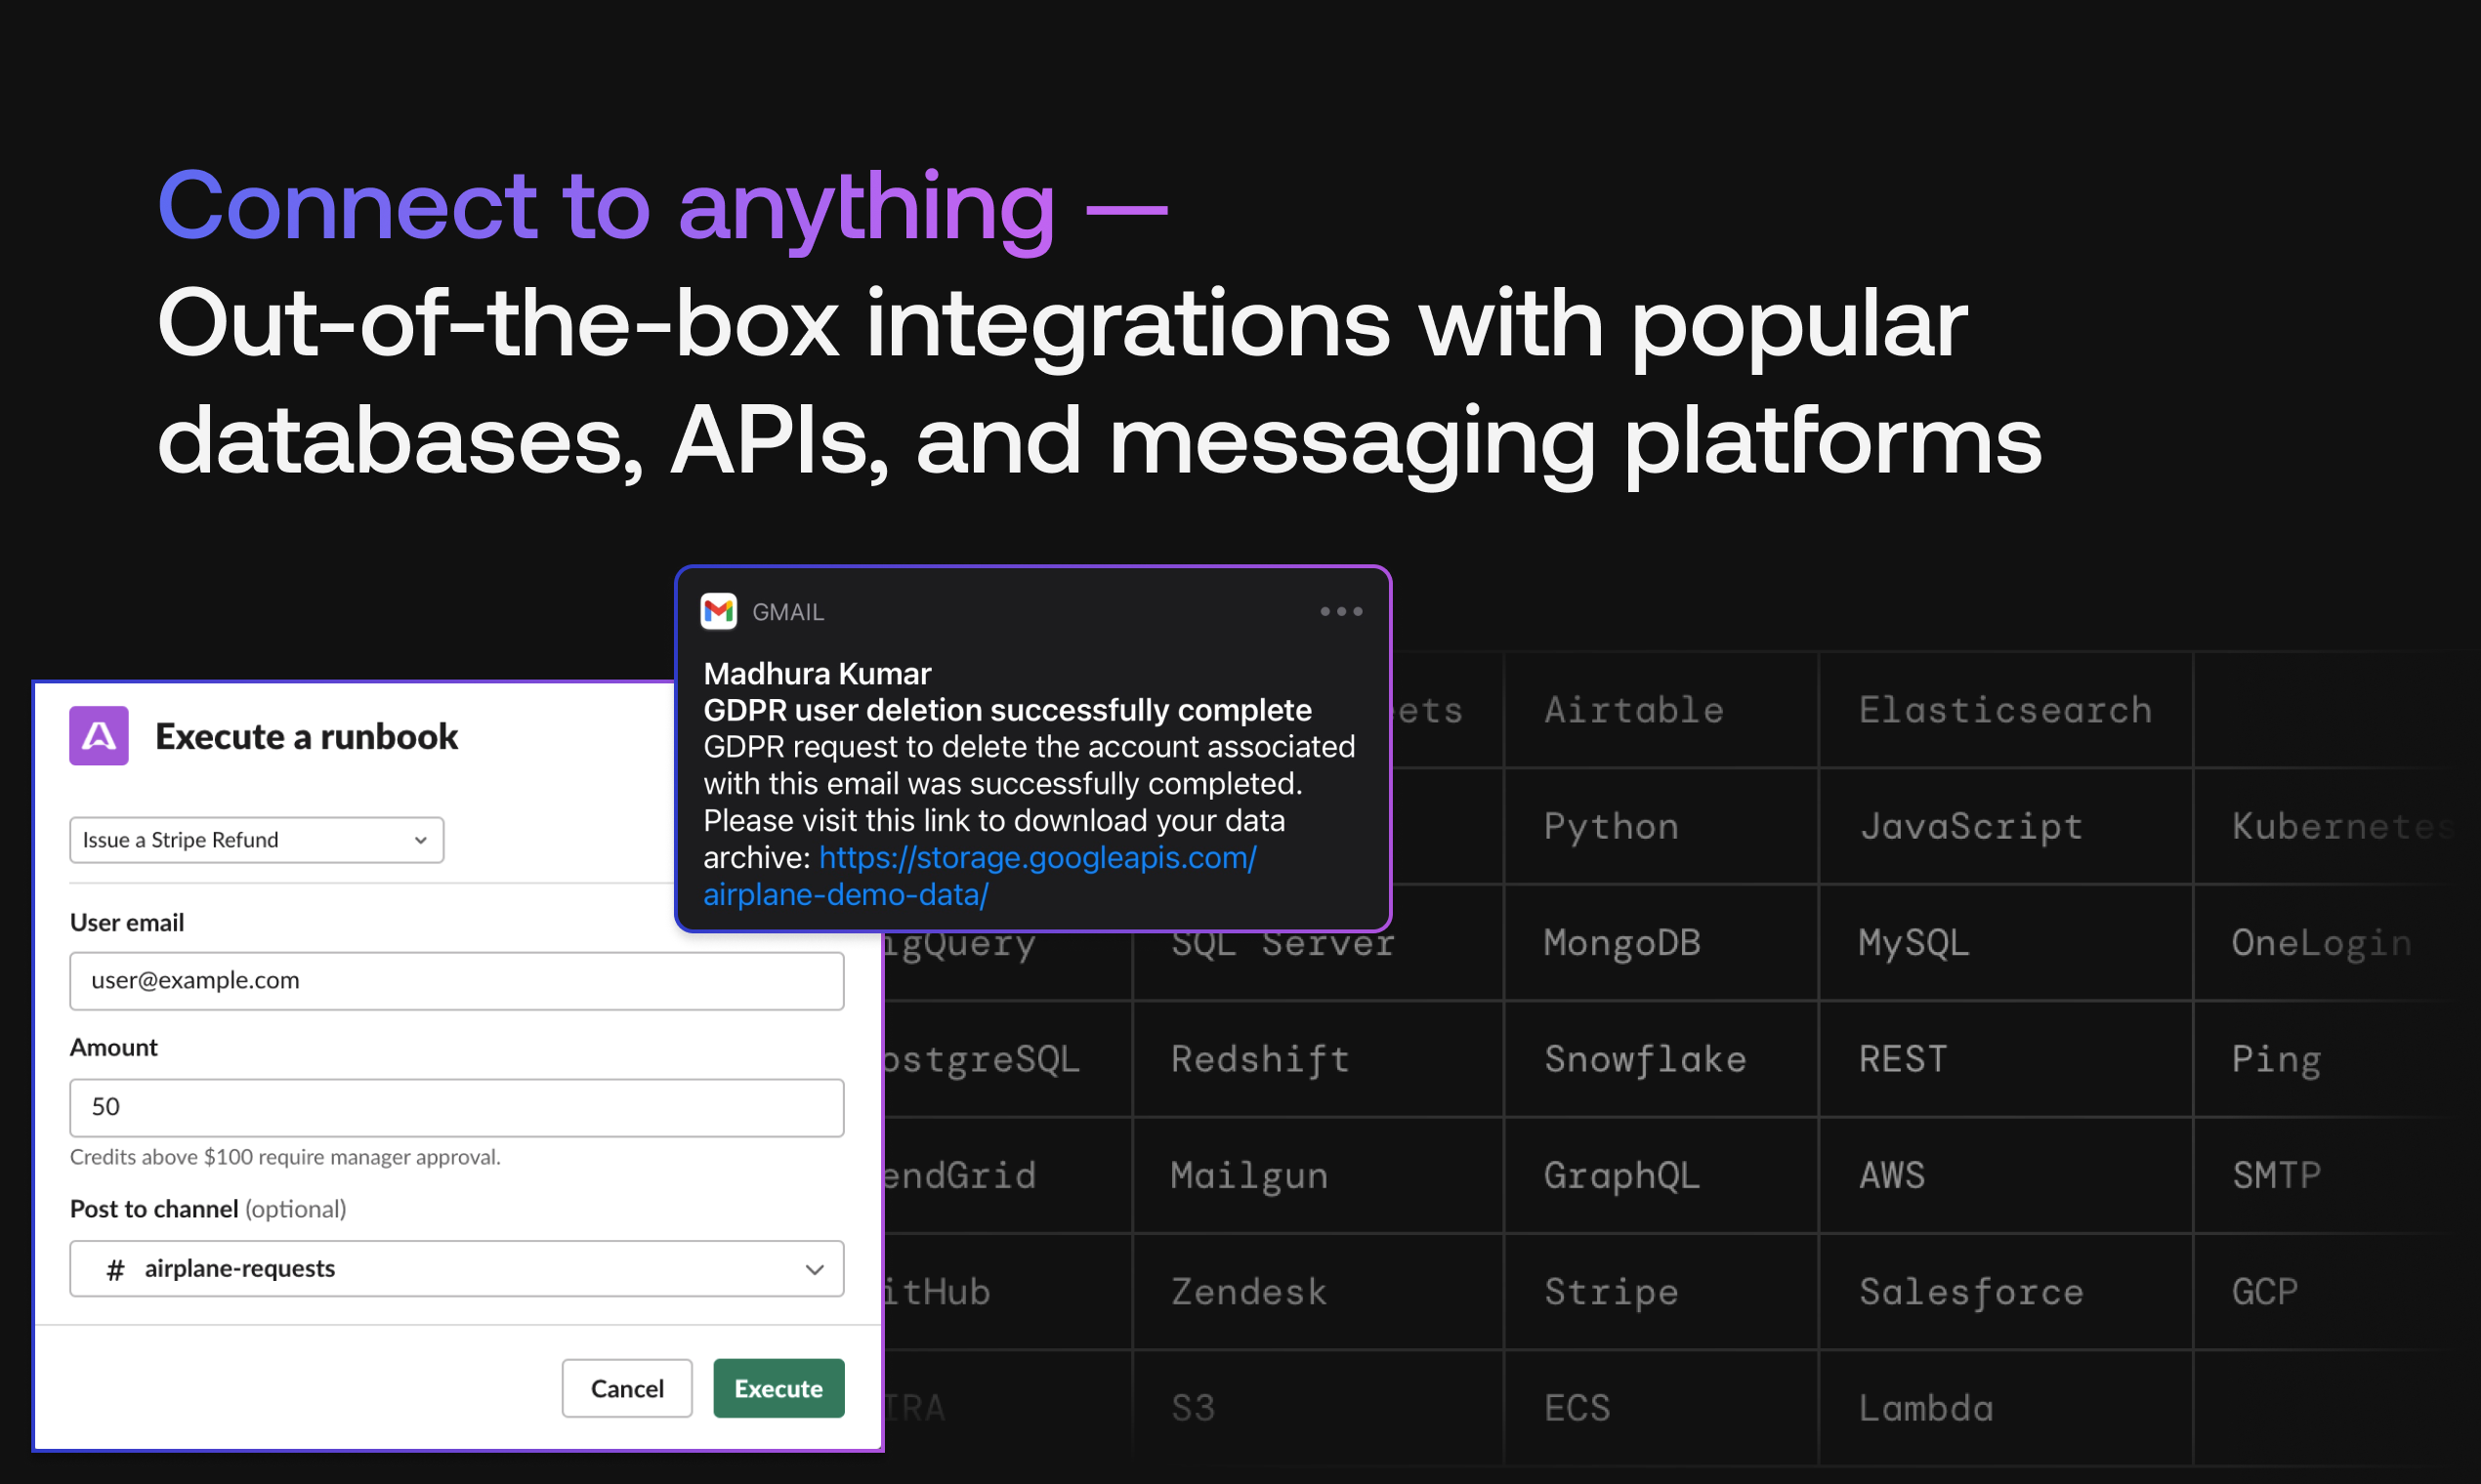Click the manager approval hint text
Viewport: 2481px width, 1484px height.
(285, 1157)
